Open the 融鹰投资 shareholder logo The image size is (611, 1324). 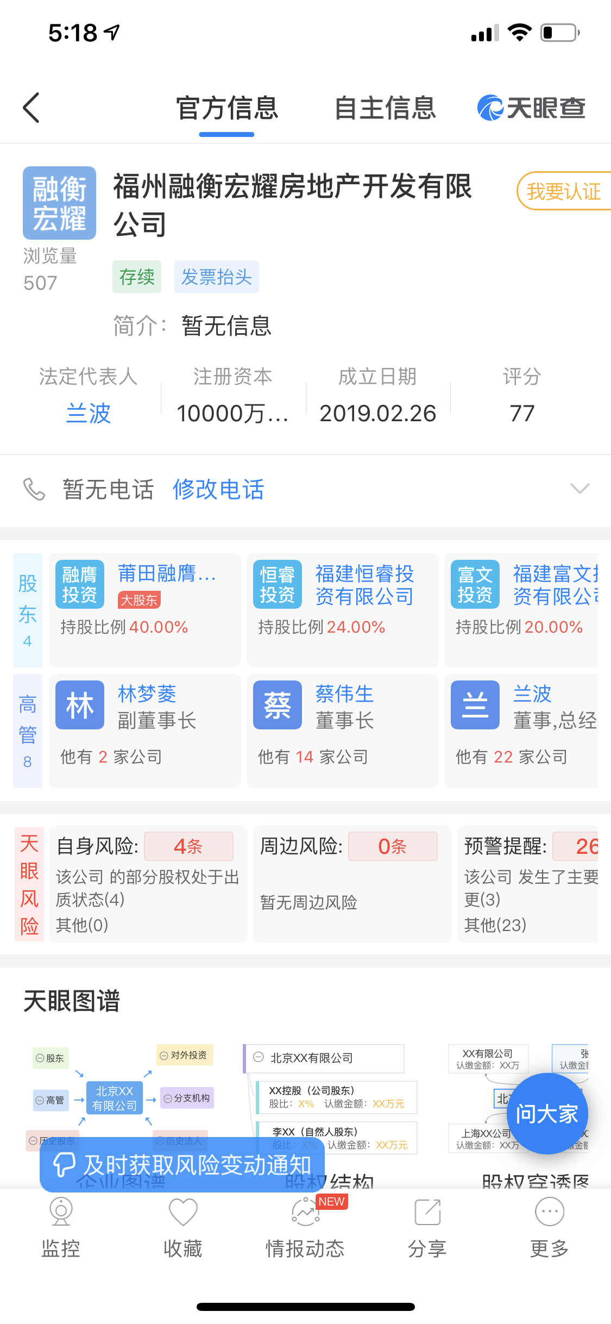[x=79, y=584]
